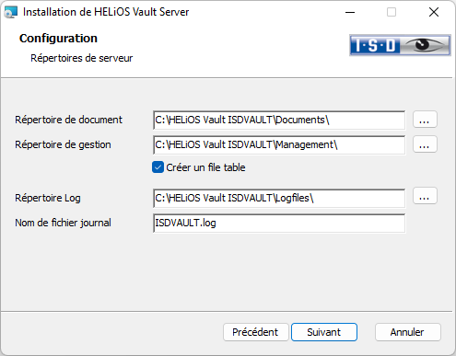Click the ISD eye logo

click(x=400, y=45)
